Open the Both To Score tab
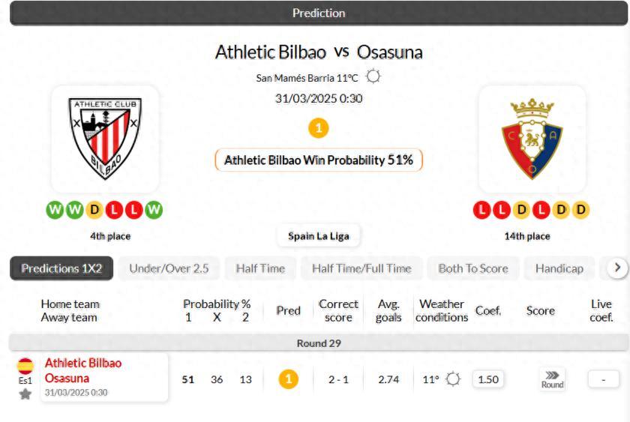The height and width of the screenshot is (422, 630). click(x=472, y=268)
